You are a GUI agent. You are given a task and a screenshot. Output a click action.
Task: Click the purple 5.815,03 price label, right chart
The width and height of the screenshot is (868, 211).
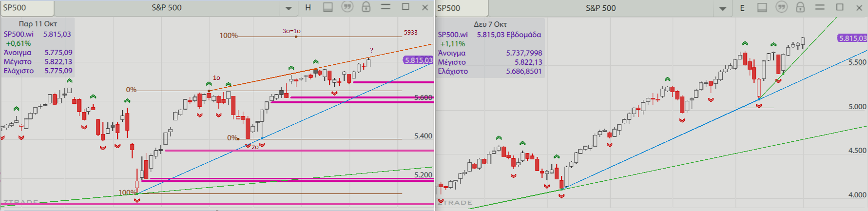(852, 38)
